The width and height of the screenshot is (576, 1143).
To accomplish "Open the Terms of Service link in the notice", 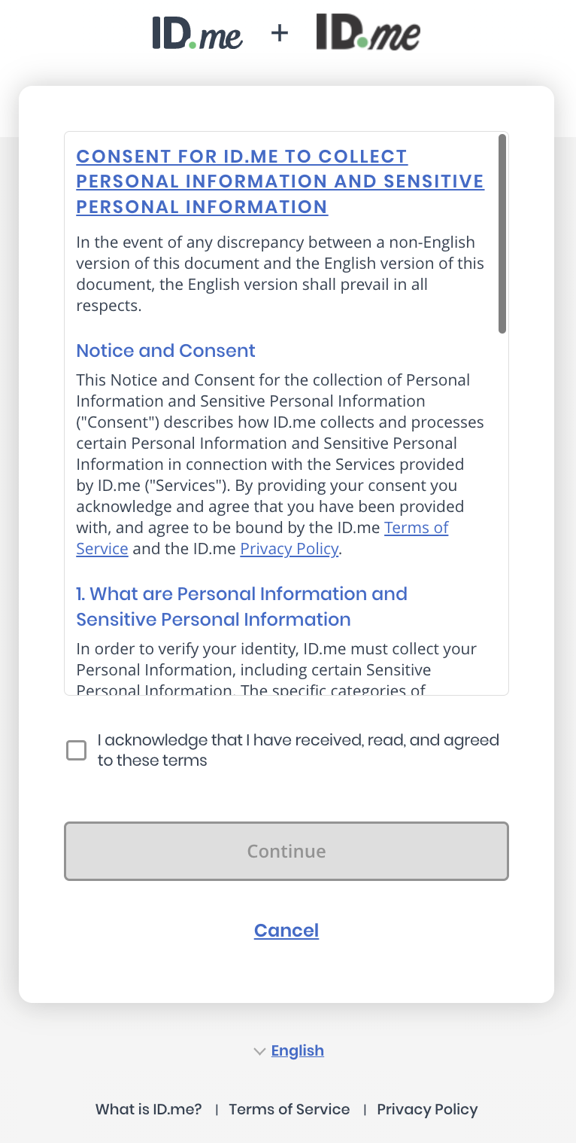I will [x=416, y=528].
